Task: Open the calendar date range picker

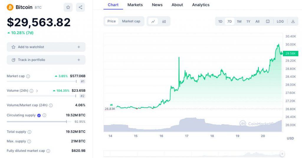Action: (268, 21)
